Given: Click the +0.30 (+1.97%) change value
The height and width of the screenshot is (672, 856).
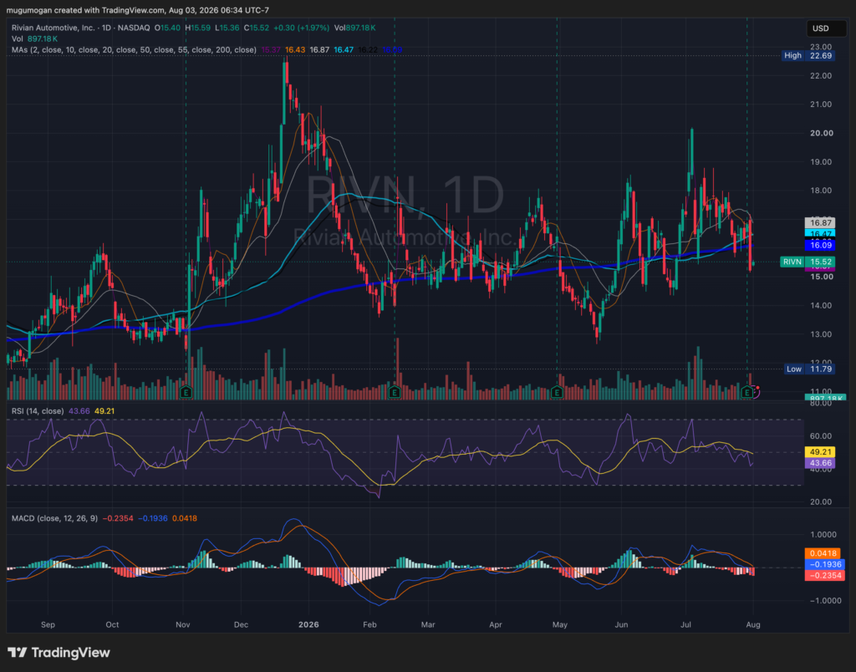Looking at the screenshot, I should [301, 28].
